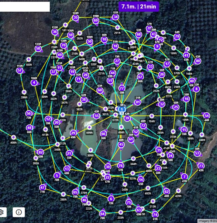
Task: Select waypoint 57 marker
Action: [x=20, y=70]
